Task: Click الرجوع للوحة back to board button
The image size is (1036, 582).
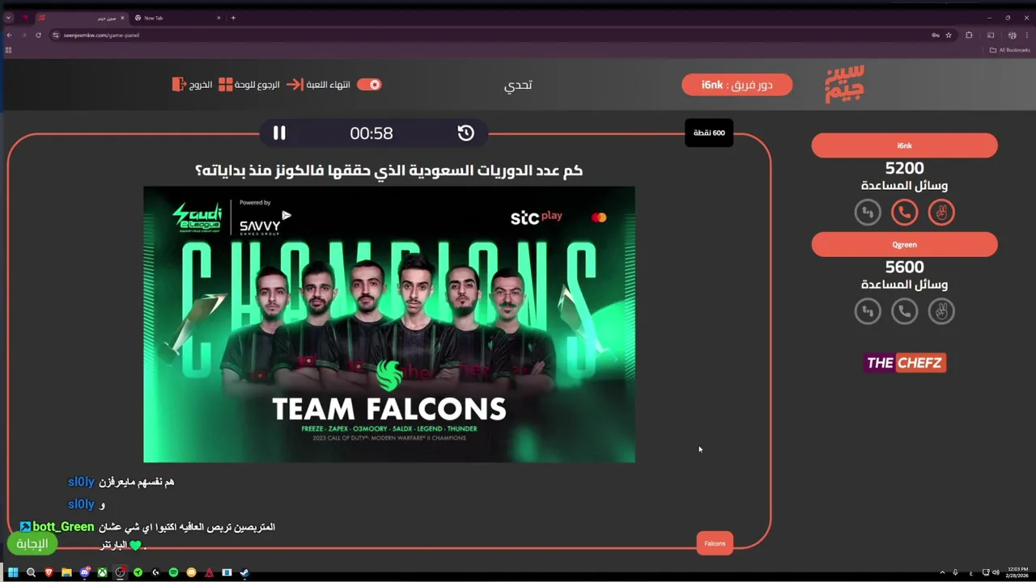Action: [249, 85]
